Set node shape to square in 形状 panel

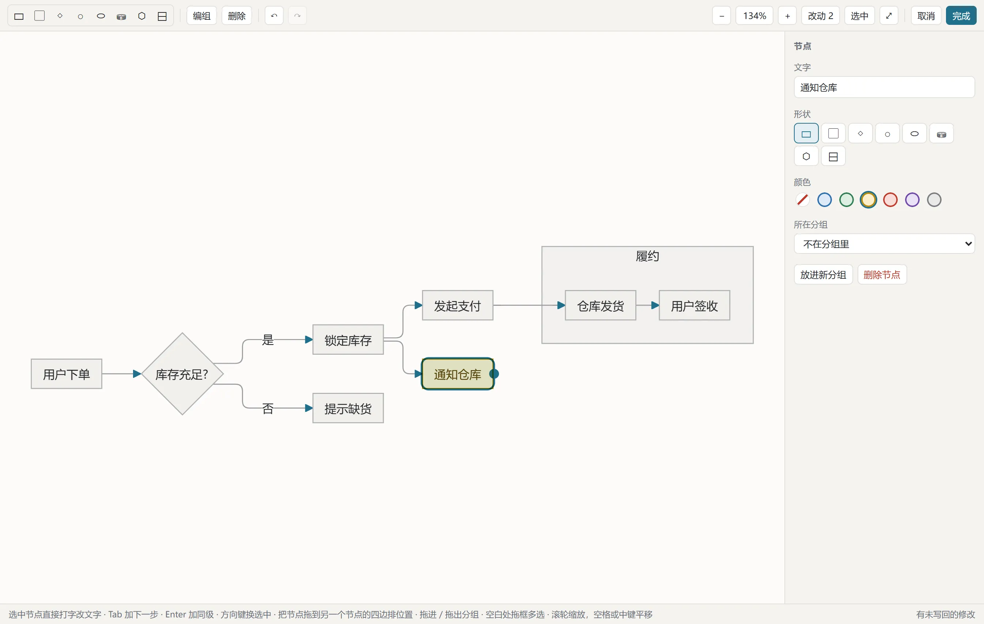833,133
